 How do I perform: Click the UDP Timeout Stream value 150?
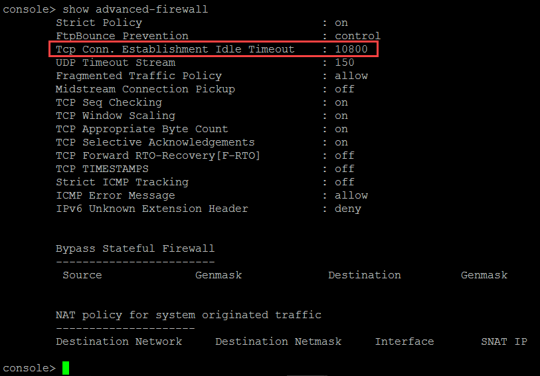pyautogui.click(x=345, y=62)
